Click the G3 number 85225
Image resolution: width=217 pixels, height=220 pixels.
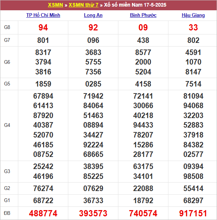[93, 176]
